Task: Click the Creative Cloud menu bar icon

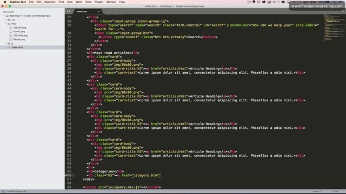Action: pyautogui.click(x=264, y=2)
